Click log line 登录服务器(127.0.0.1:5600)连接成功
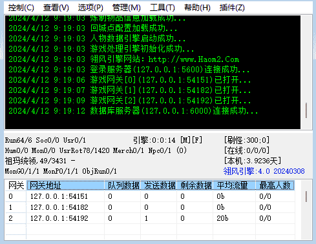 pos(129,70)
